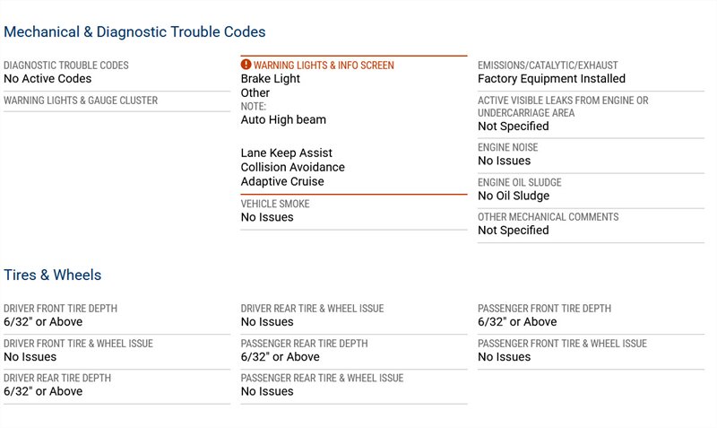Click the Diagnostic Trouble Codes label

coord(65,66)
